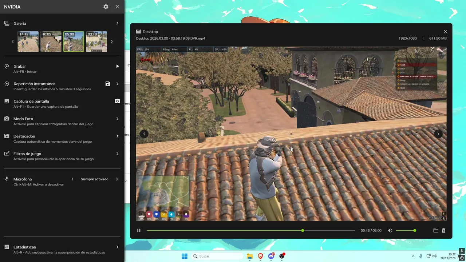Adjust the video volume slider
The height and width of the screenshot is (262, 466).
click(x=406, y=230)
